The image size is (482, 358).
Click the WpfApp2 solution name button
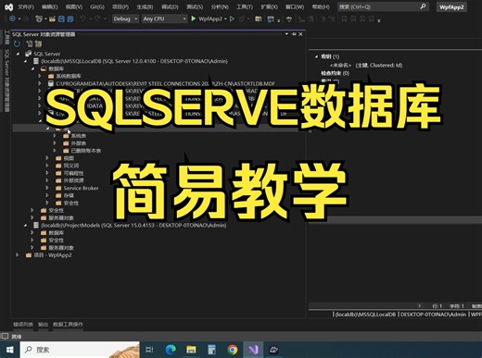[451, 6]
